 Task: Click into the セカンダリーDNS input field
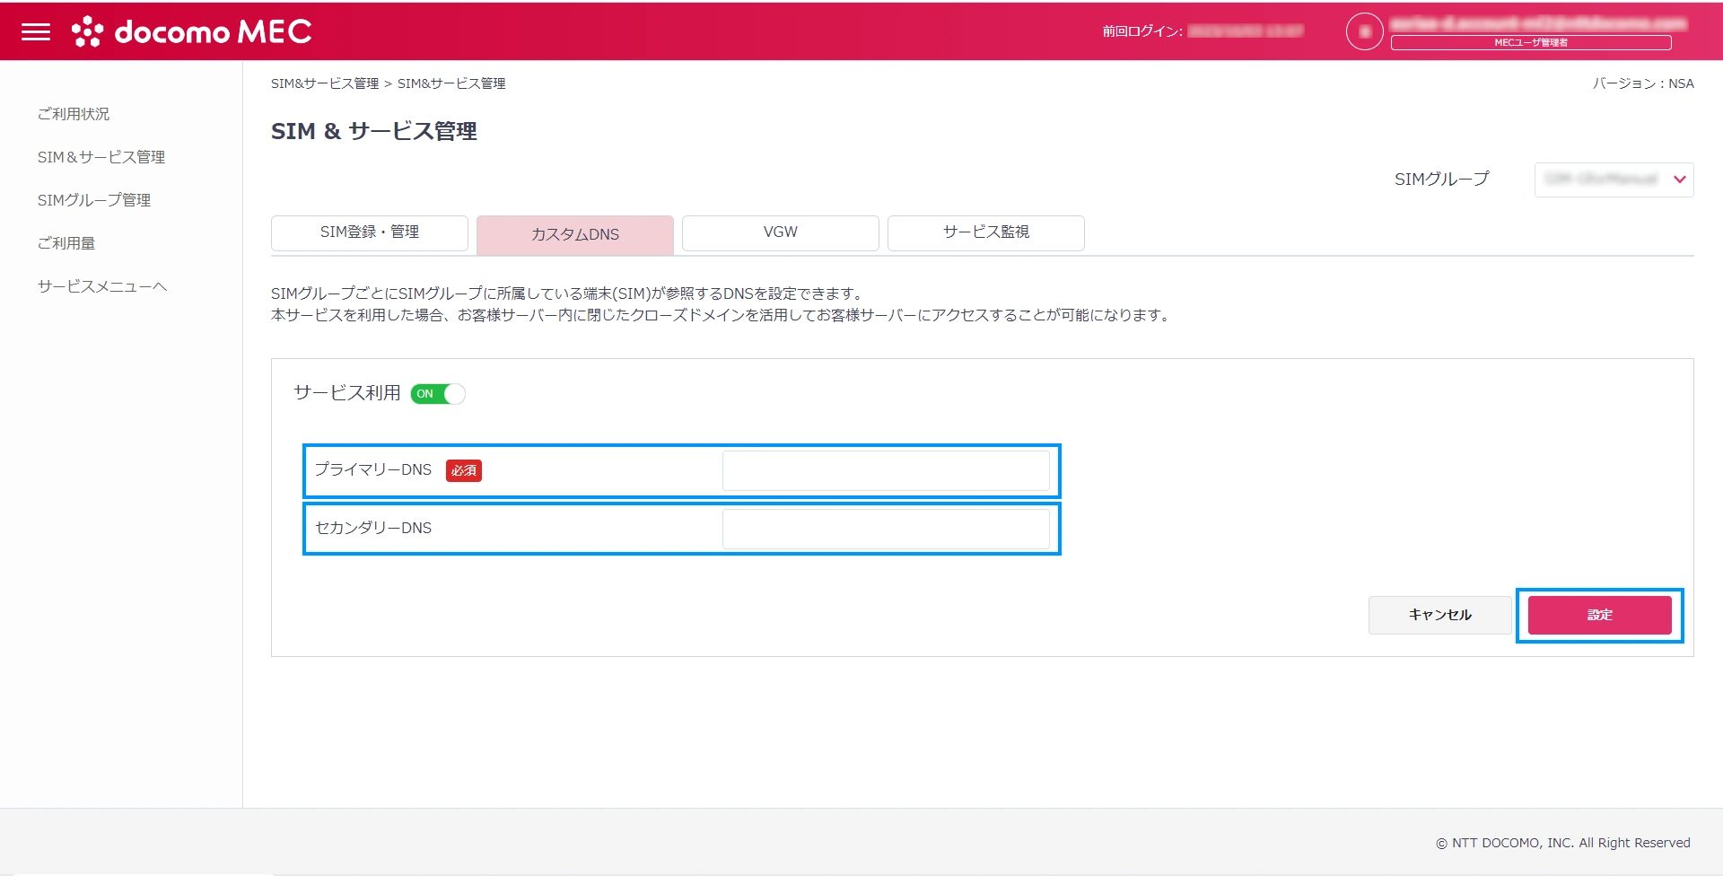coord(885,529)
